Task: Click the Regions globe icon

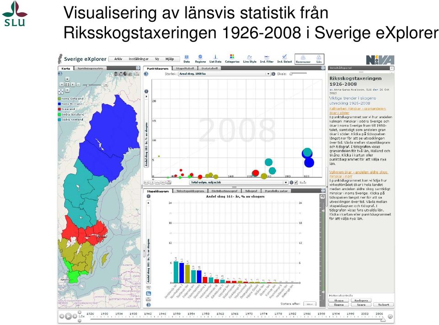Action: tap(200, 59)
